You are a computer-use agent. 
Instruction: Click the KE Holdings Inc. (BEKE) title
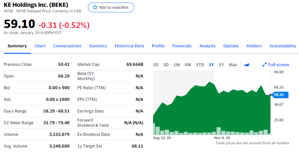pos(36,5)
